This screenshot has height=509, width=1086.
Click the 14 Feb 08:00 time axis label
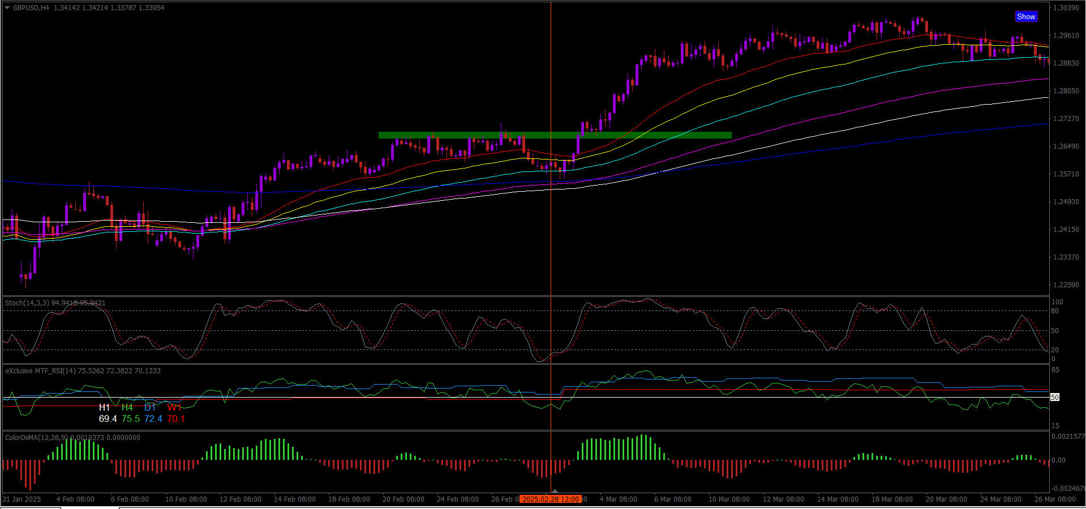pos(294,499)
